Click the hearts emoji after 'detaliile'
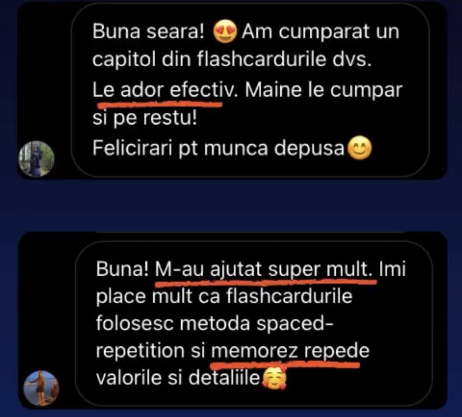462x417 pixels. coord(274,378)
